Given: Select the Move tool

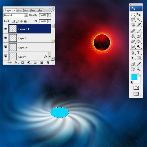Looking at the screenshot, I should point(139,15).
